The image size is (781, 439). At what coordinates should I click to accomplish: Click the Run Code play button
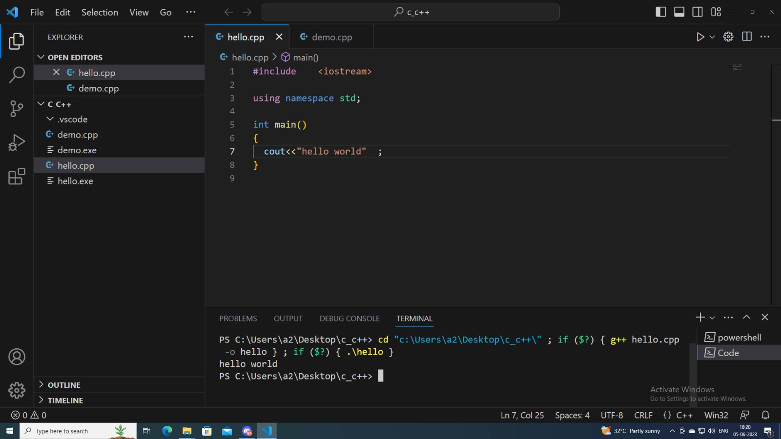700,37
